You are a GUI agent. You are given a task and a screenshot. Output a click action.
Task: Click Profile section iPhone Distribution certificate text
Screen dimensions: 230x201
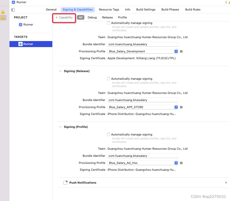142,170
